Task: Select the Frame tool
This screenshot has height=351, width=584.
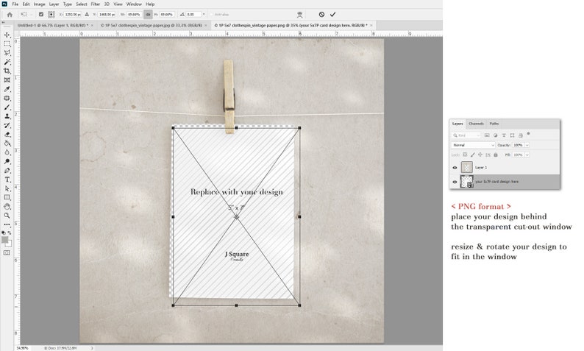Action: 7,80
